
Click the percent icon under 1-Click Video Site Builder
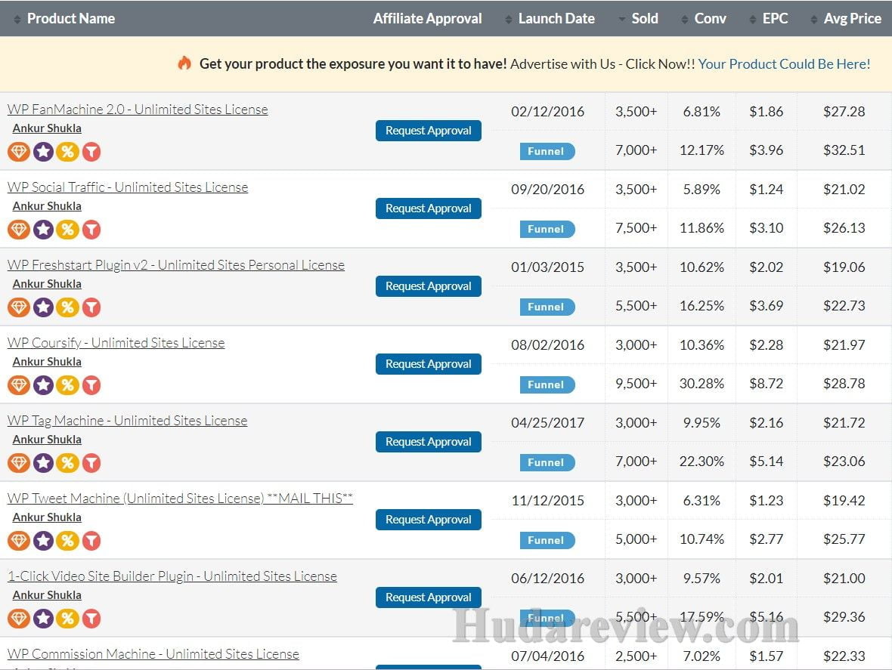click(67, 619)
